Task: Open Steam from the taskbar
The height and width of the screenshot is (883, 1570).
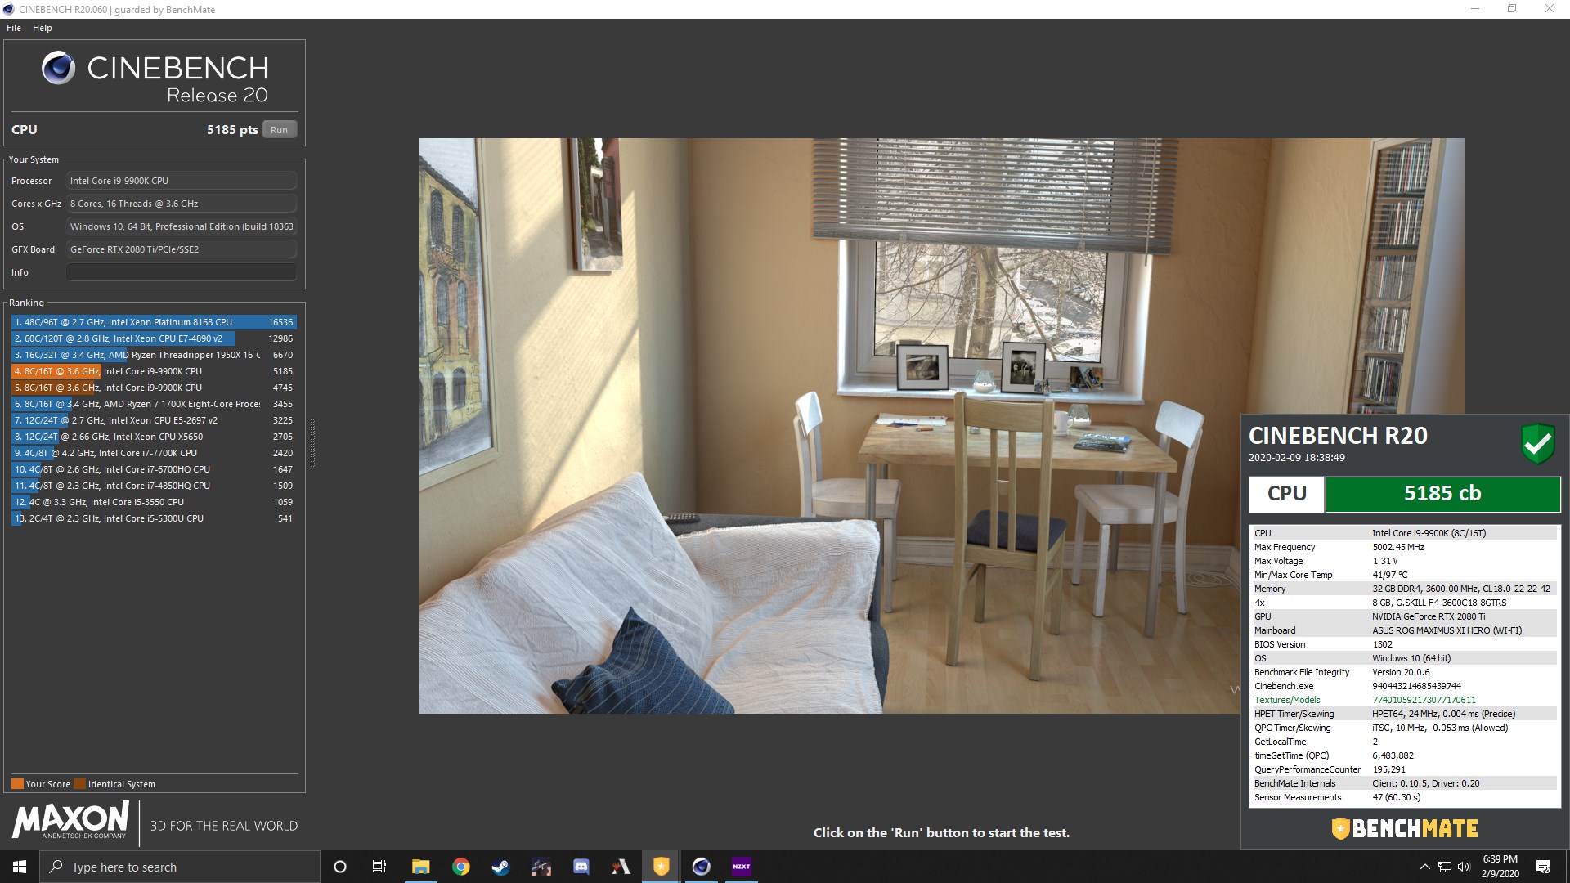Action: point(500,867)
